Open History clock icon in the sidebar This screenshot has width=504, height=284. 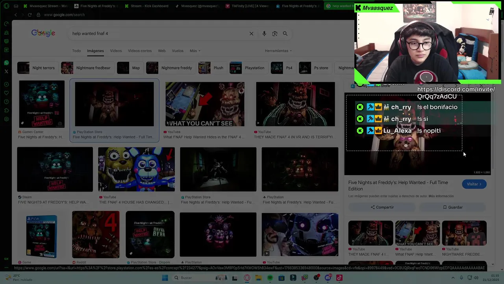click(6, 102)
